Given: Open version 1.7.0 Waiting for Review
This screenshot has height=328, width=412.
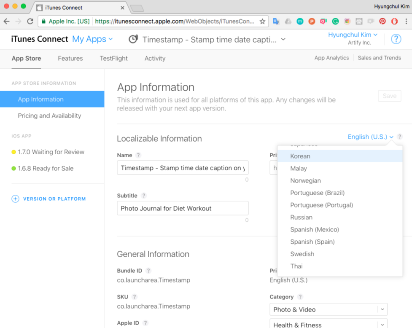Looking at the screenshot, I should [51, 152].
